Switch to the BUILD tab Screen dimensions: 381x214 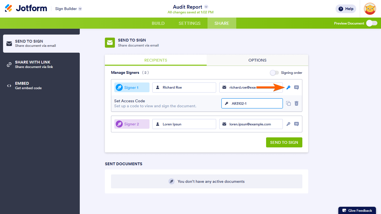(158, 23)
